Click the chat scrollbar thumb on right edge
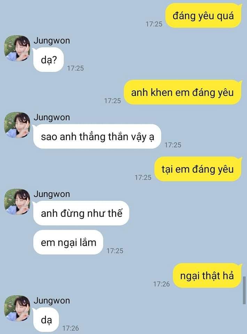Viewport: 247px width, 334px height. 244,290
